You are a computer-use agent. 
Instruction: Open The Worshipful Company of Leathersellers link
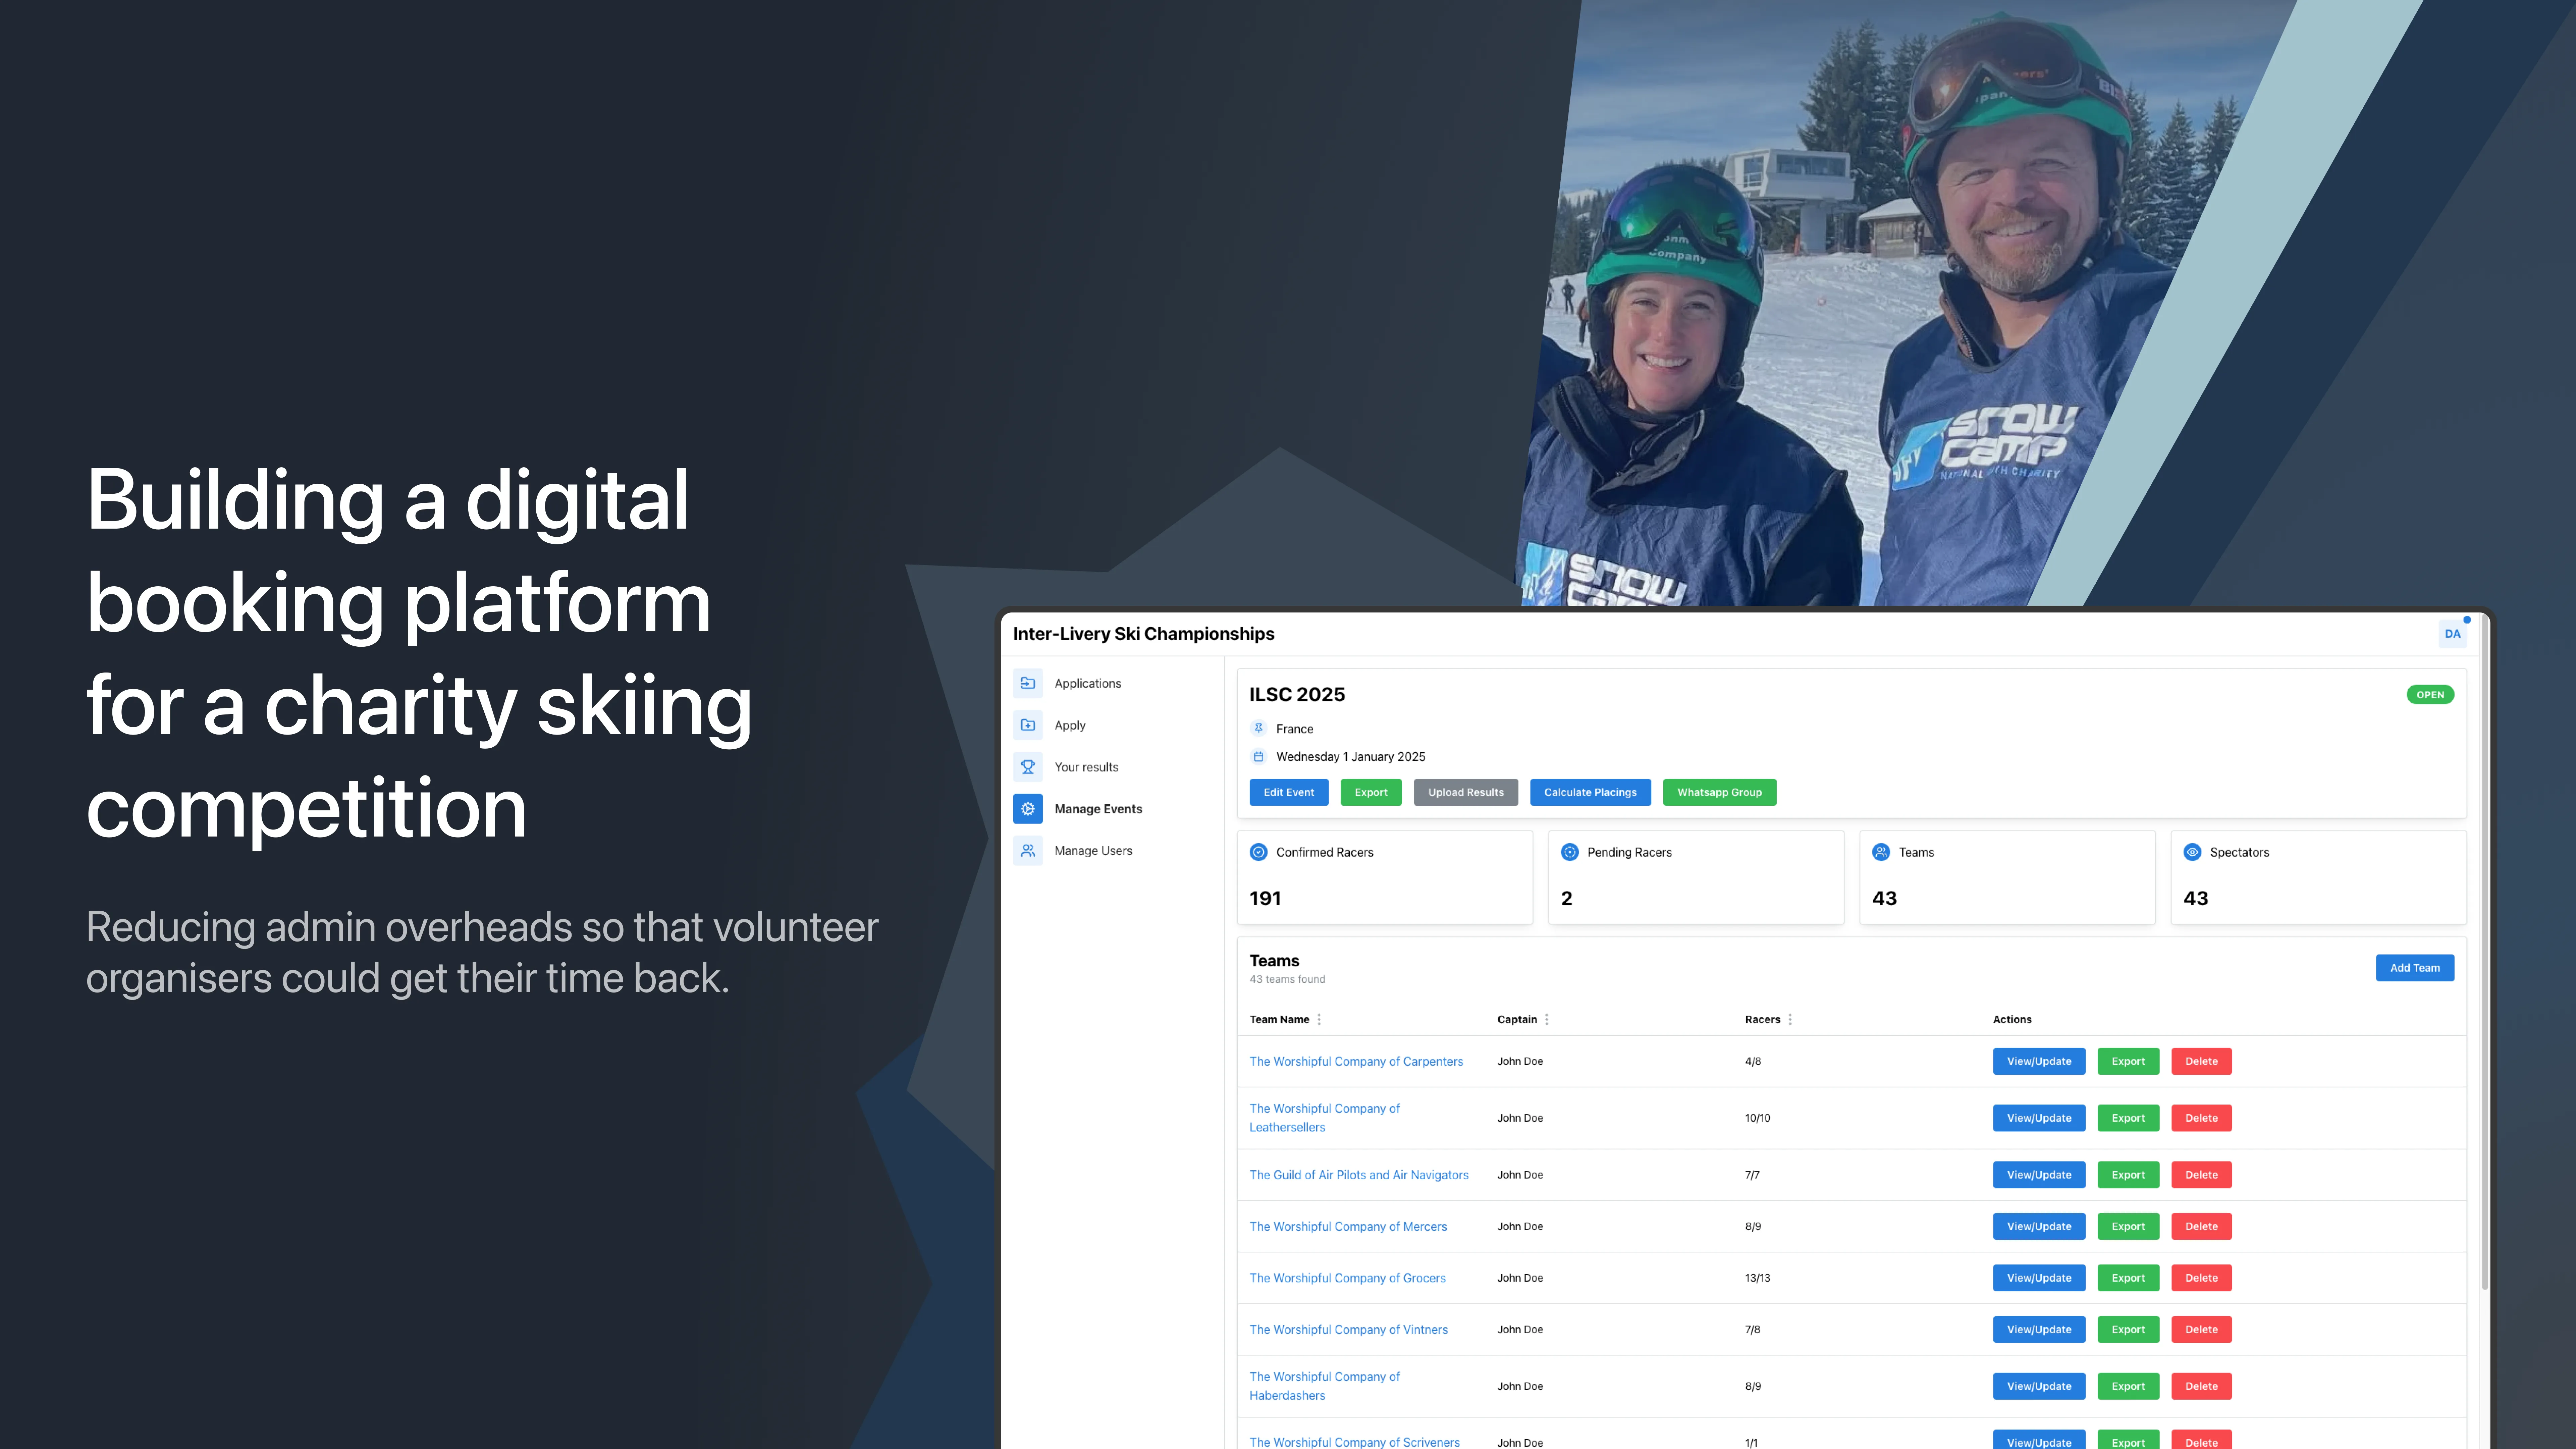tap(1325, 1118)
